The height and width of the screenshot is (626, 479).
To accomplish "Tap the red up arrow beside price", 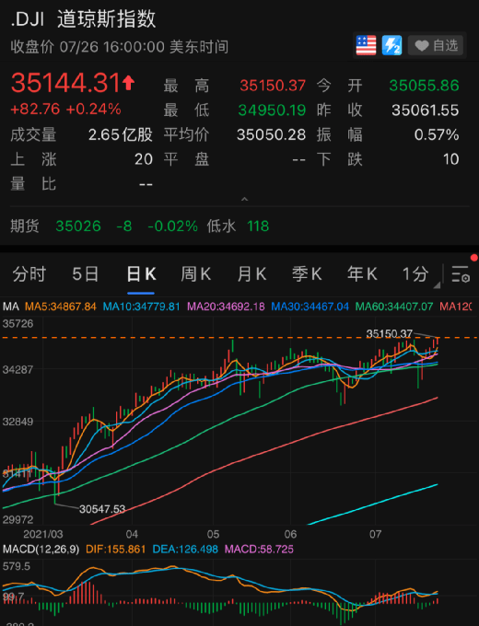I will pos(129,83).
